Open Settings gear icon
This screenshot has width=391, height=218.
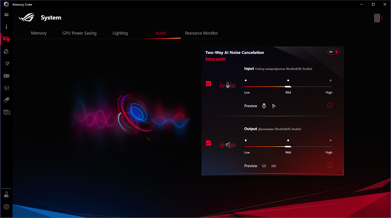point(7,207)
